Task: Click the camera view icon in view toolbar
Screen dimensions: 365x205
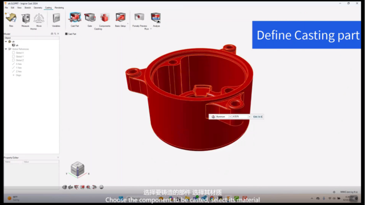Action: pyautogui.click(x=71, y=187)
